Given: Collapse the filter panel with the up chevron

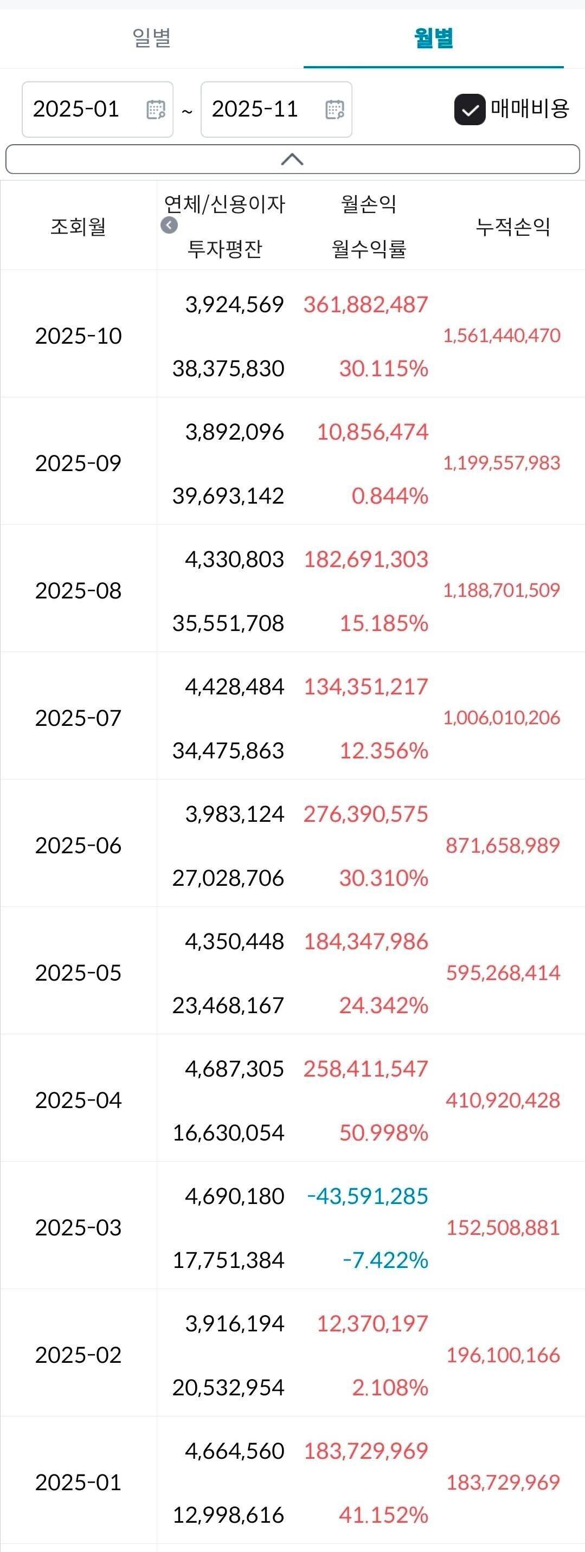Looking at the screenshot, I should pyautogui.click(x=292, y=159).
